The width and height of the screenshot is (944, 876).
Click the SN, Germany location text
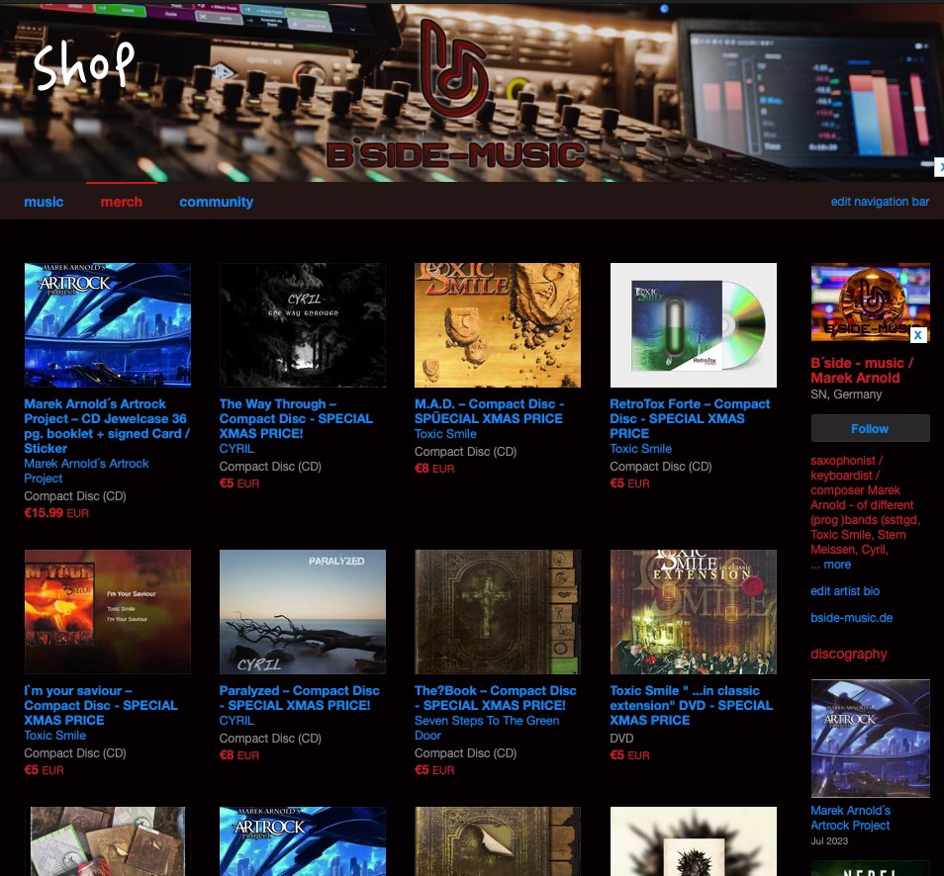[x=846, y=394]
